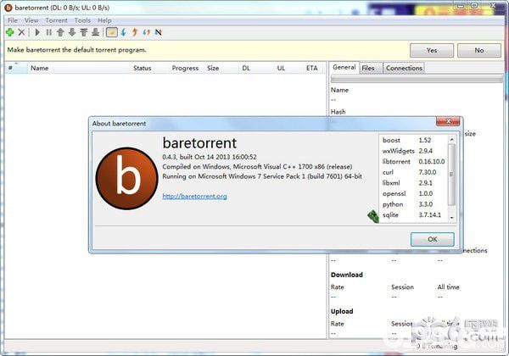
Task: Open the File menu
Action: coord(13,20)
